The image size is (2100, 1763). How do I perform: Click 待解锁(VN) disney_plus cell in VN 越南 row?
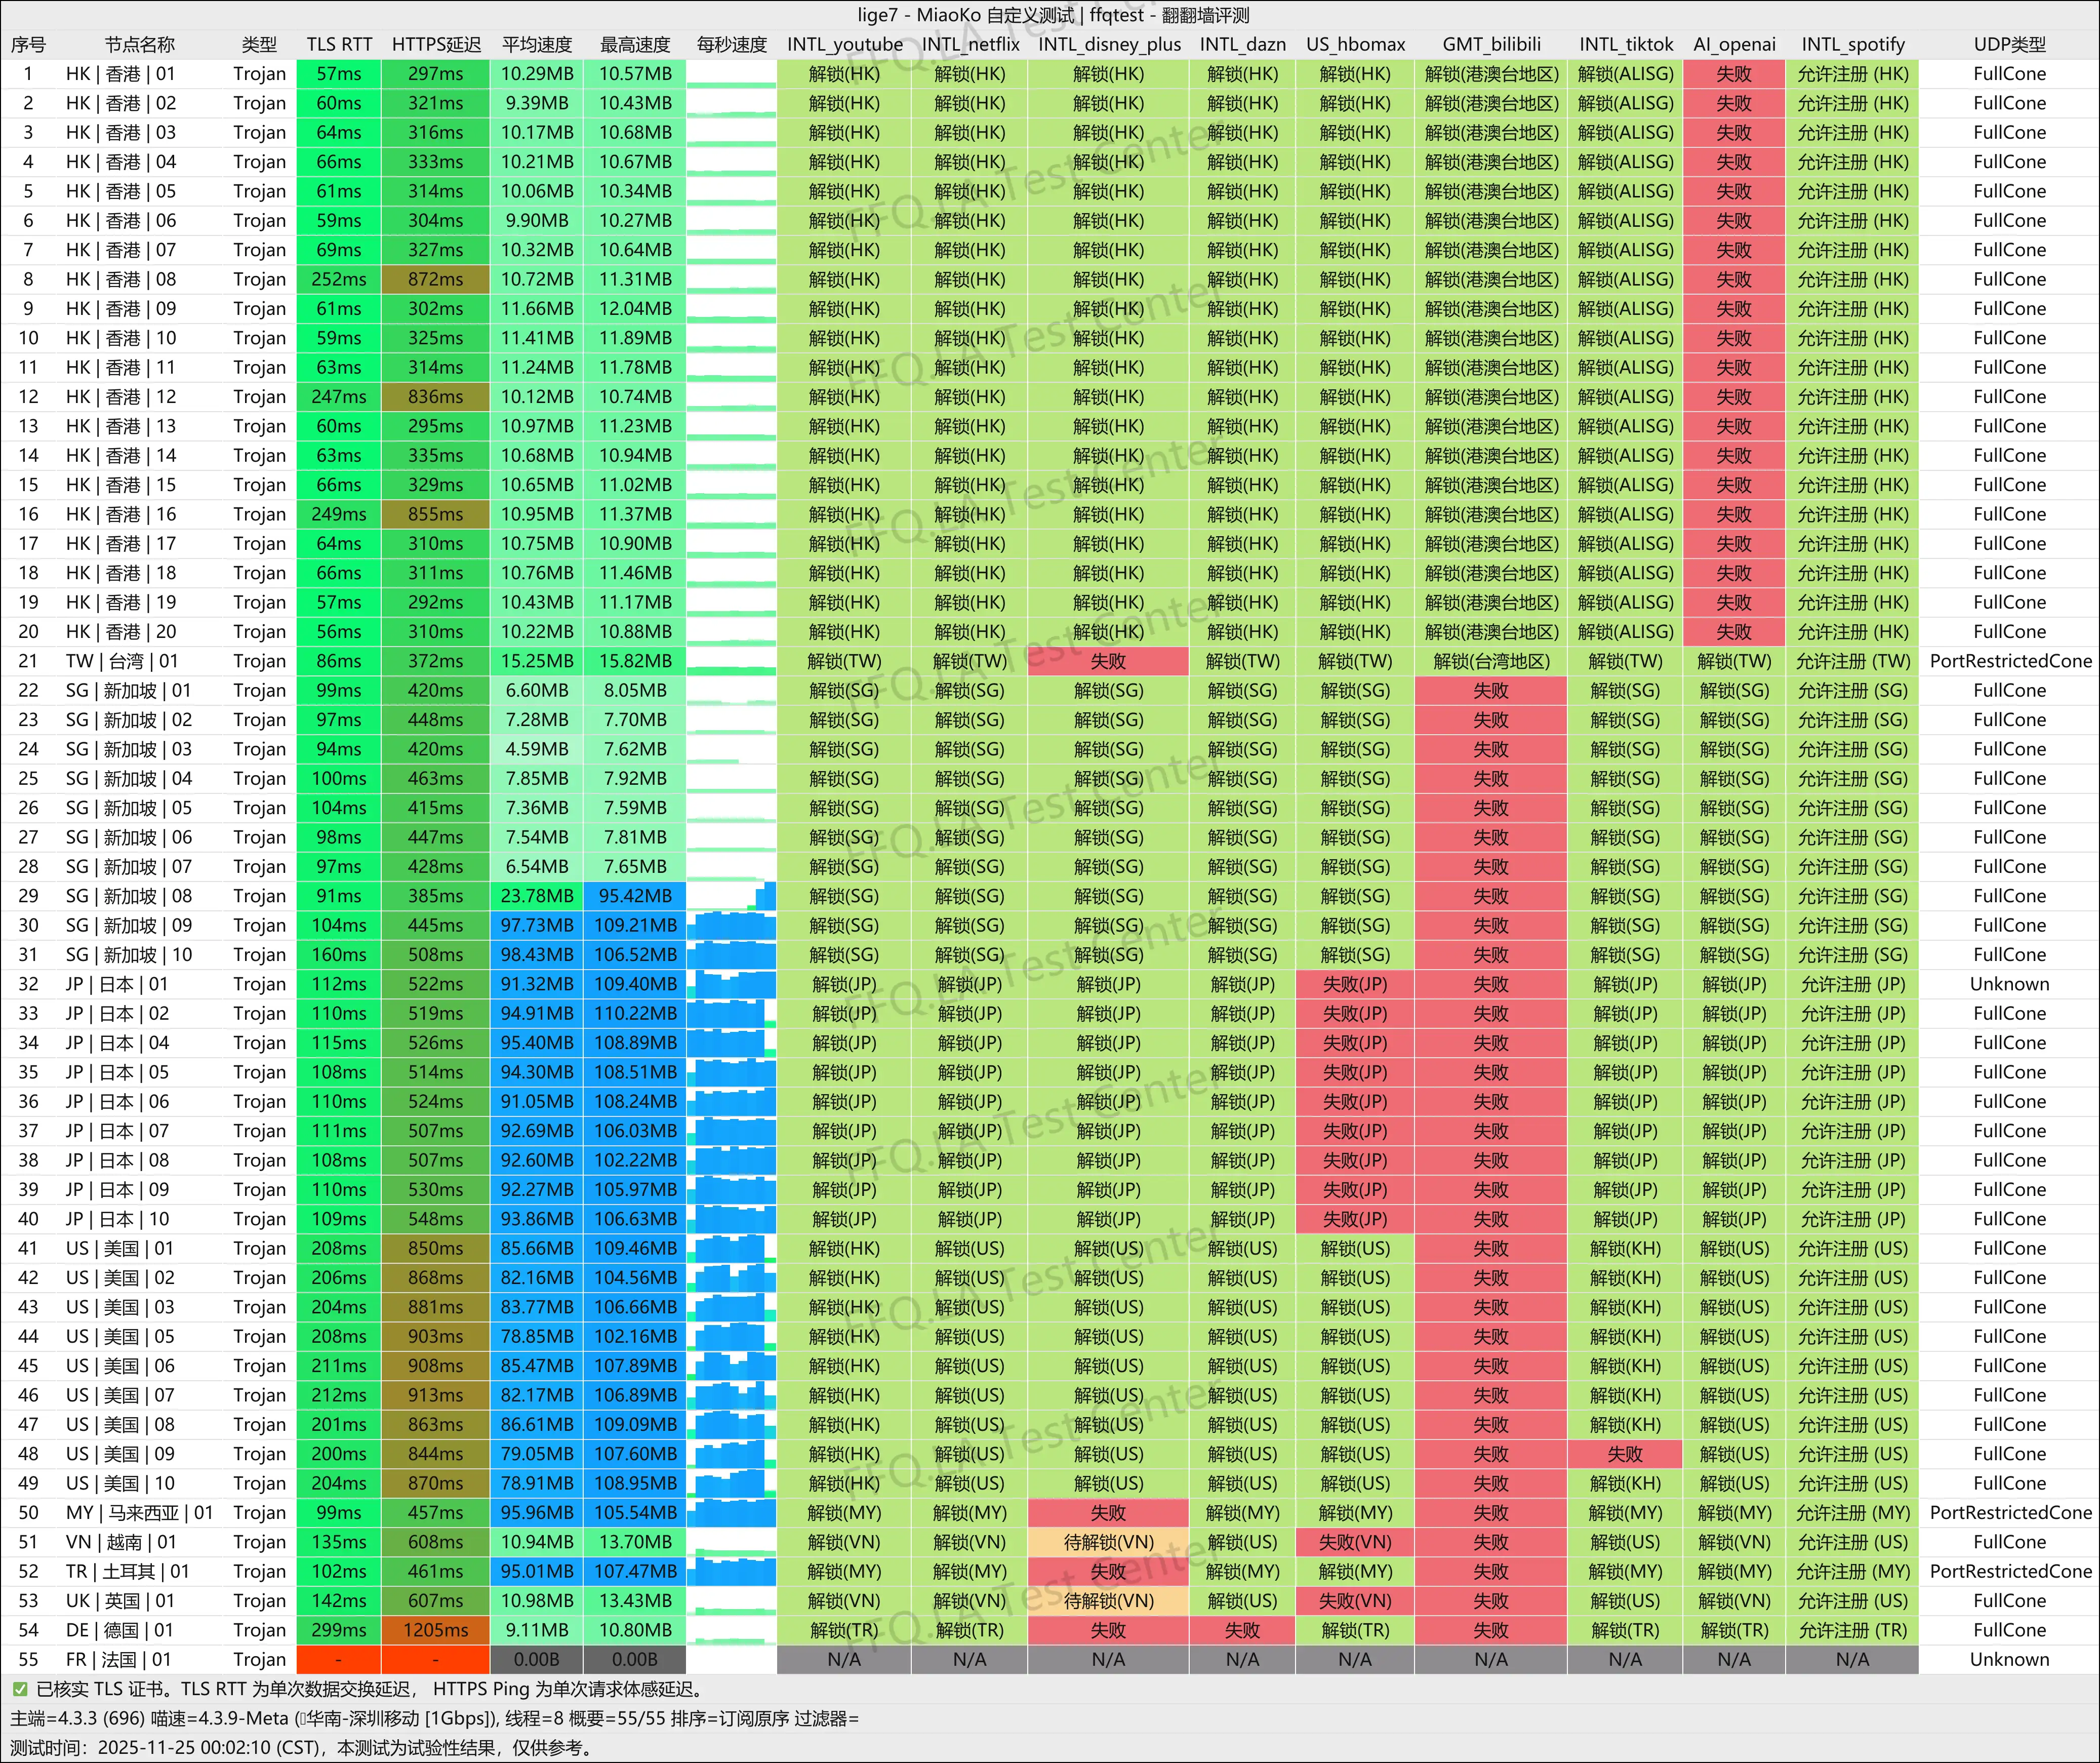click(x=1108, y=1542)
